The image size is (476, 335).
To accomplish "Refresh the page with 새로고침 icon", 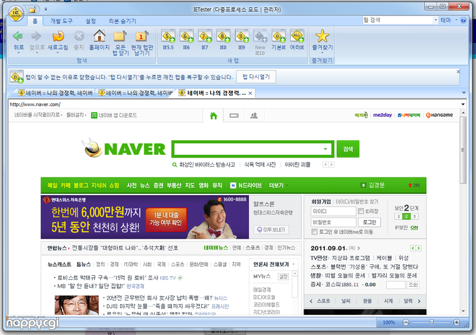I will click(58, 36).
